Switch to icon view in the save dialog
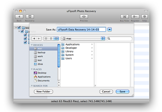This screenshot has height=112, width=162. [x=46, y=39]
